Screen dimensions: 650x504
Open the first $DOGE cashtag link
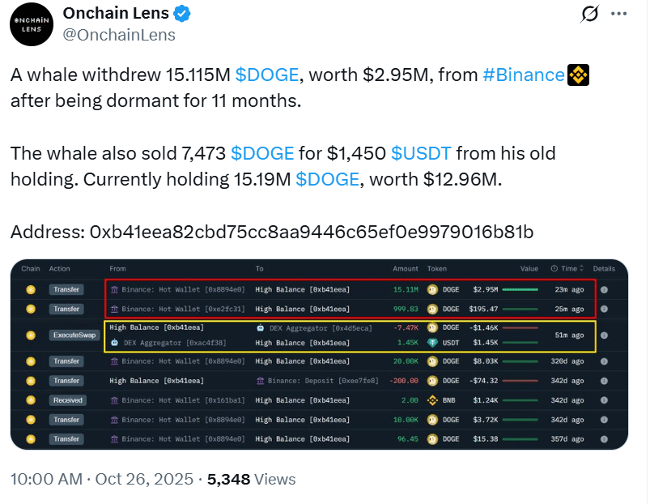267,75
